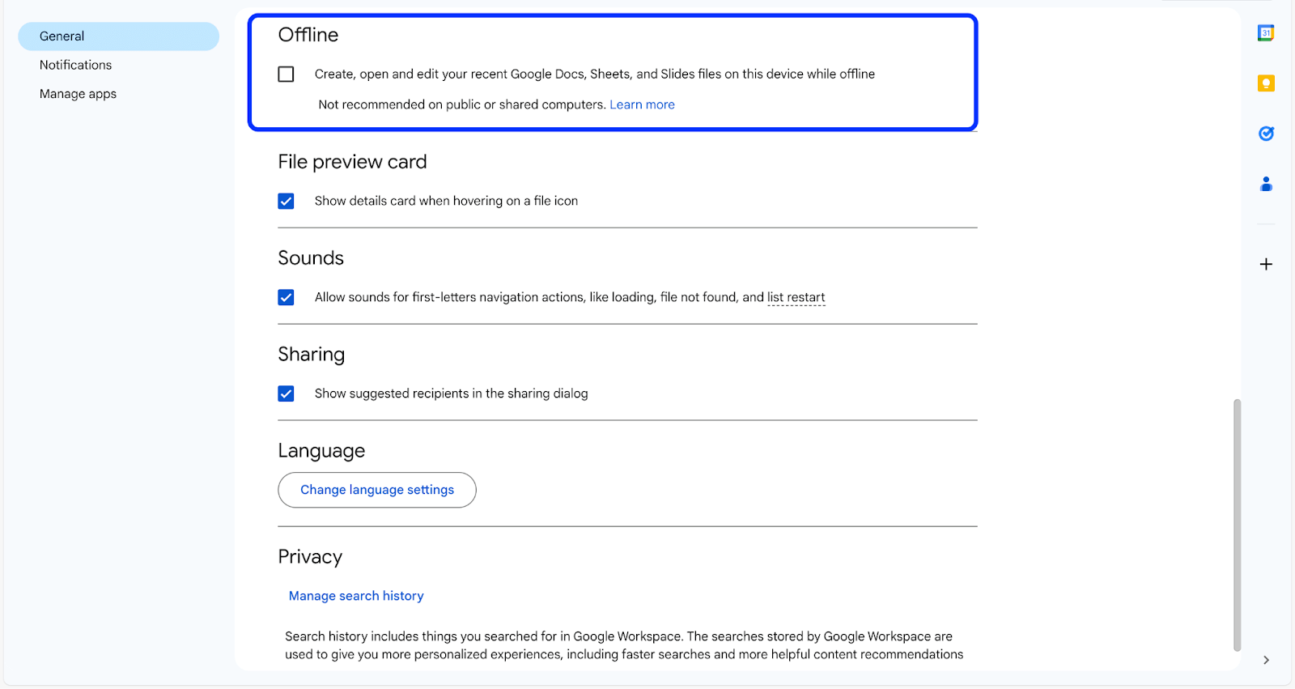Click the plus icon to get add-ons
Screen dimensions: 1295x689
point(1265,263)
